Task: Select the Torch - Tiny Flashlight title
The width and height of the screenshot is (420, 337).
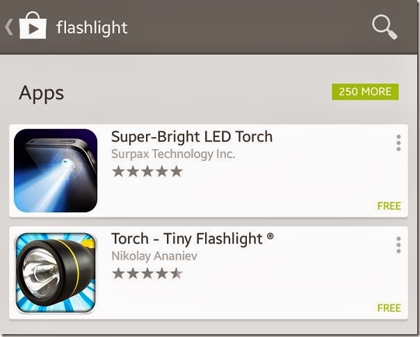Action: [x=193, y=239]
